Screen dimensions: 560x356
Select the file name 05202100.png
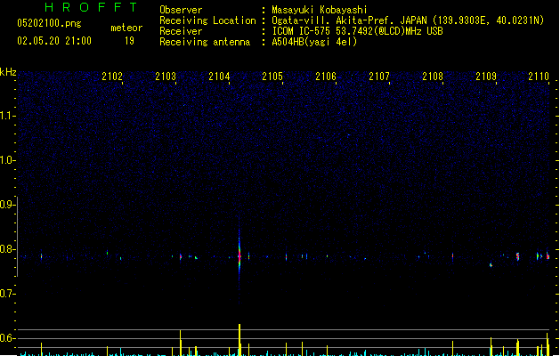click(x=49, y=23)
